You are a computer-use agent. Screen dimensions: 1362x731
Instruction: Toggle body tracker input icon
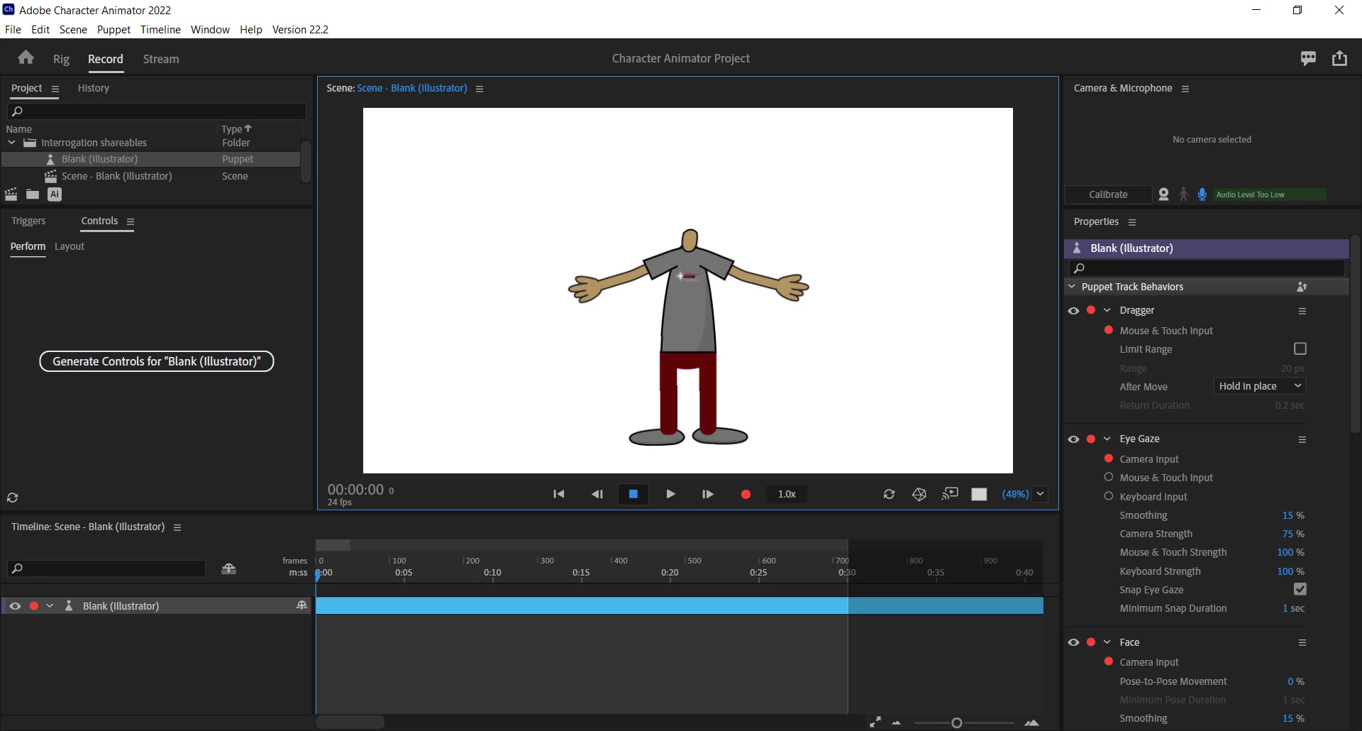(1183, 194)
